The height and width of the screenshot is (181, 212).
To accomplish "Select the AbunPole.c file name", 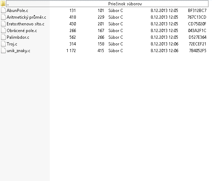I will click(17, 11).
